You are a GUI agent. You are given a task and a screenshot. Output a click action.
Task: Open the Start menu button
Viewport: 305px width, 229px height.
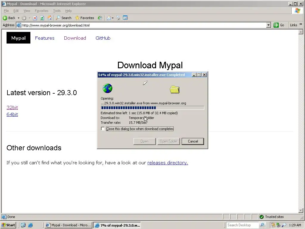point(8,225)
